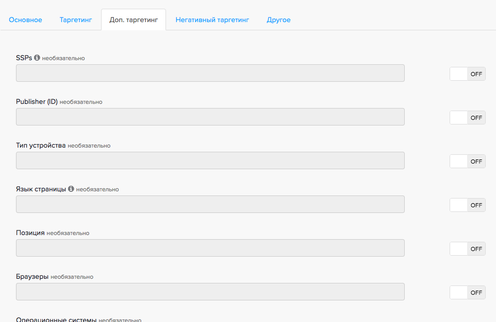Click the info icon next to SSPs
The width and height of the screenshot is (496, 322).
[x=37, y=58]
